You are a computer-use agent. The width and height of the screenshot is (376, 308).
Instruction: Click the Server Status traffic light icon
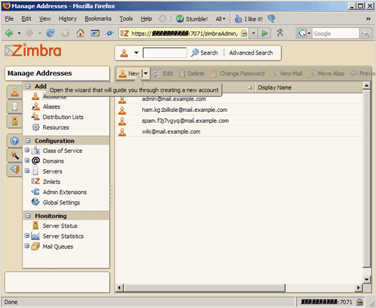pyautogui.click(x=36, y=225)
